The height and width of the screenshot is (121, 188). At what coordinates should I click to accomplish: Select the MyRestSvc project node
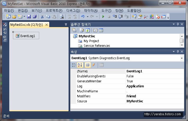[87, 36]
